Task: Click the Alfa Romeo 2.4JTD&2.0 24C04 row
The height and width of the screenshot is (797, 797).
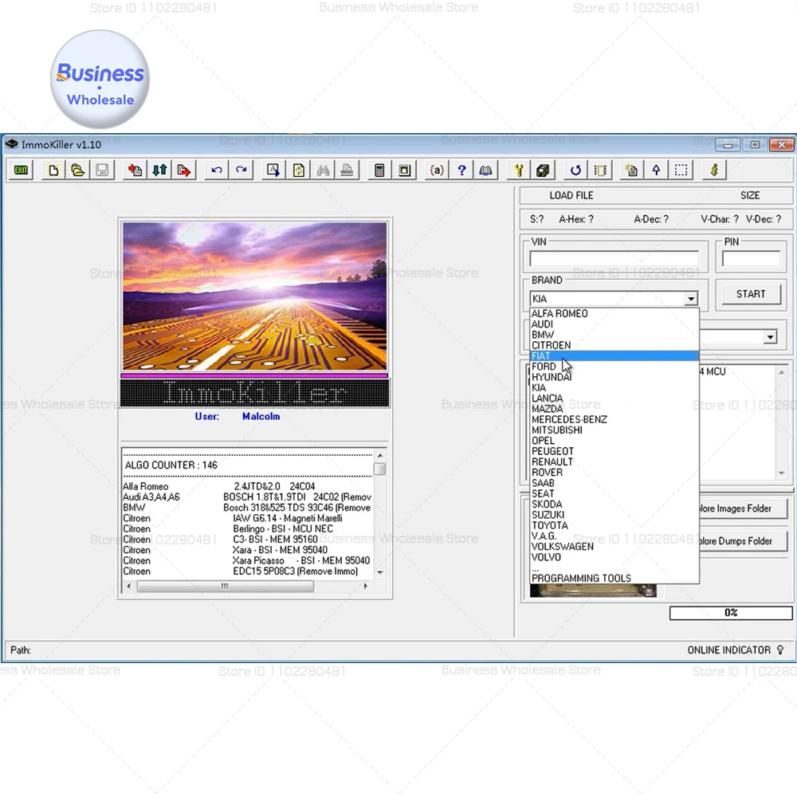Action: coord(248,486)
